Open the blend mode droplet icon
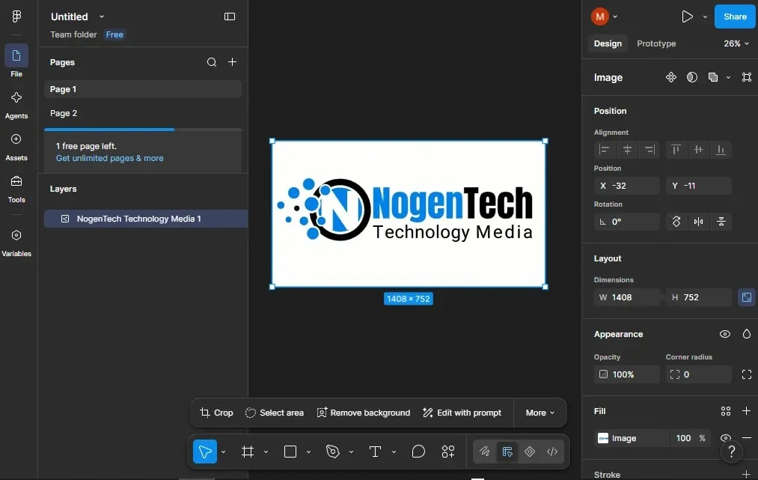Screen dimensions: 758x480 click(747, 334)
